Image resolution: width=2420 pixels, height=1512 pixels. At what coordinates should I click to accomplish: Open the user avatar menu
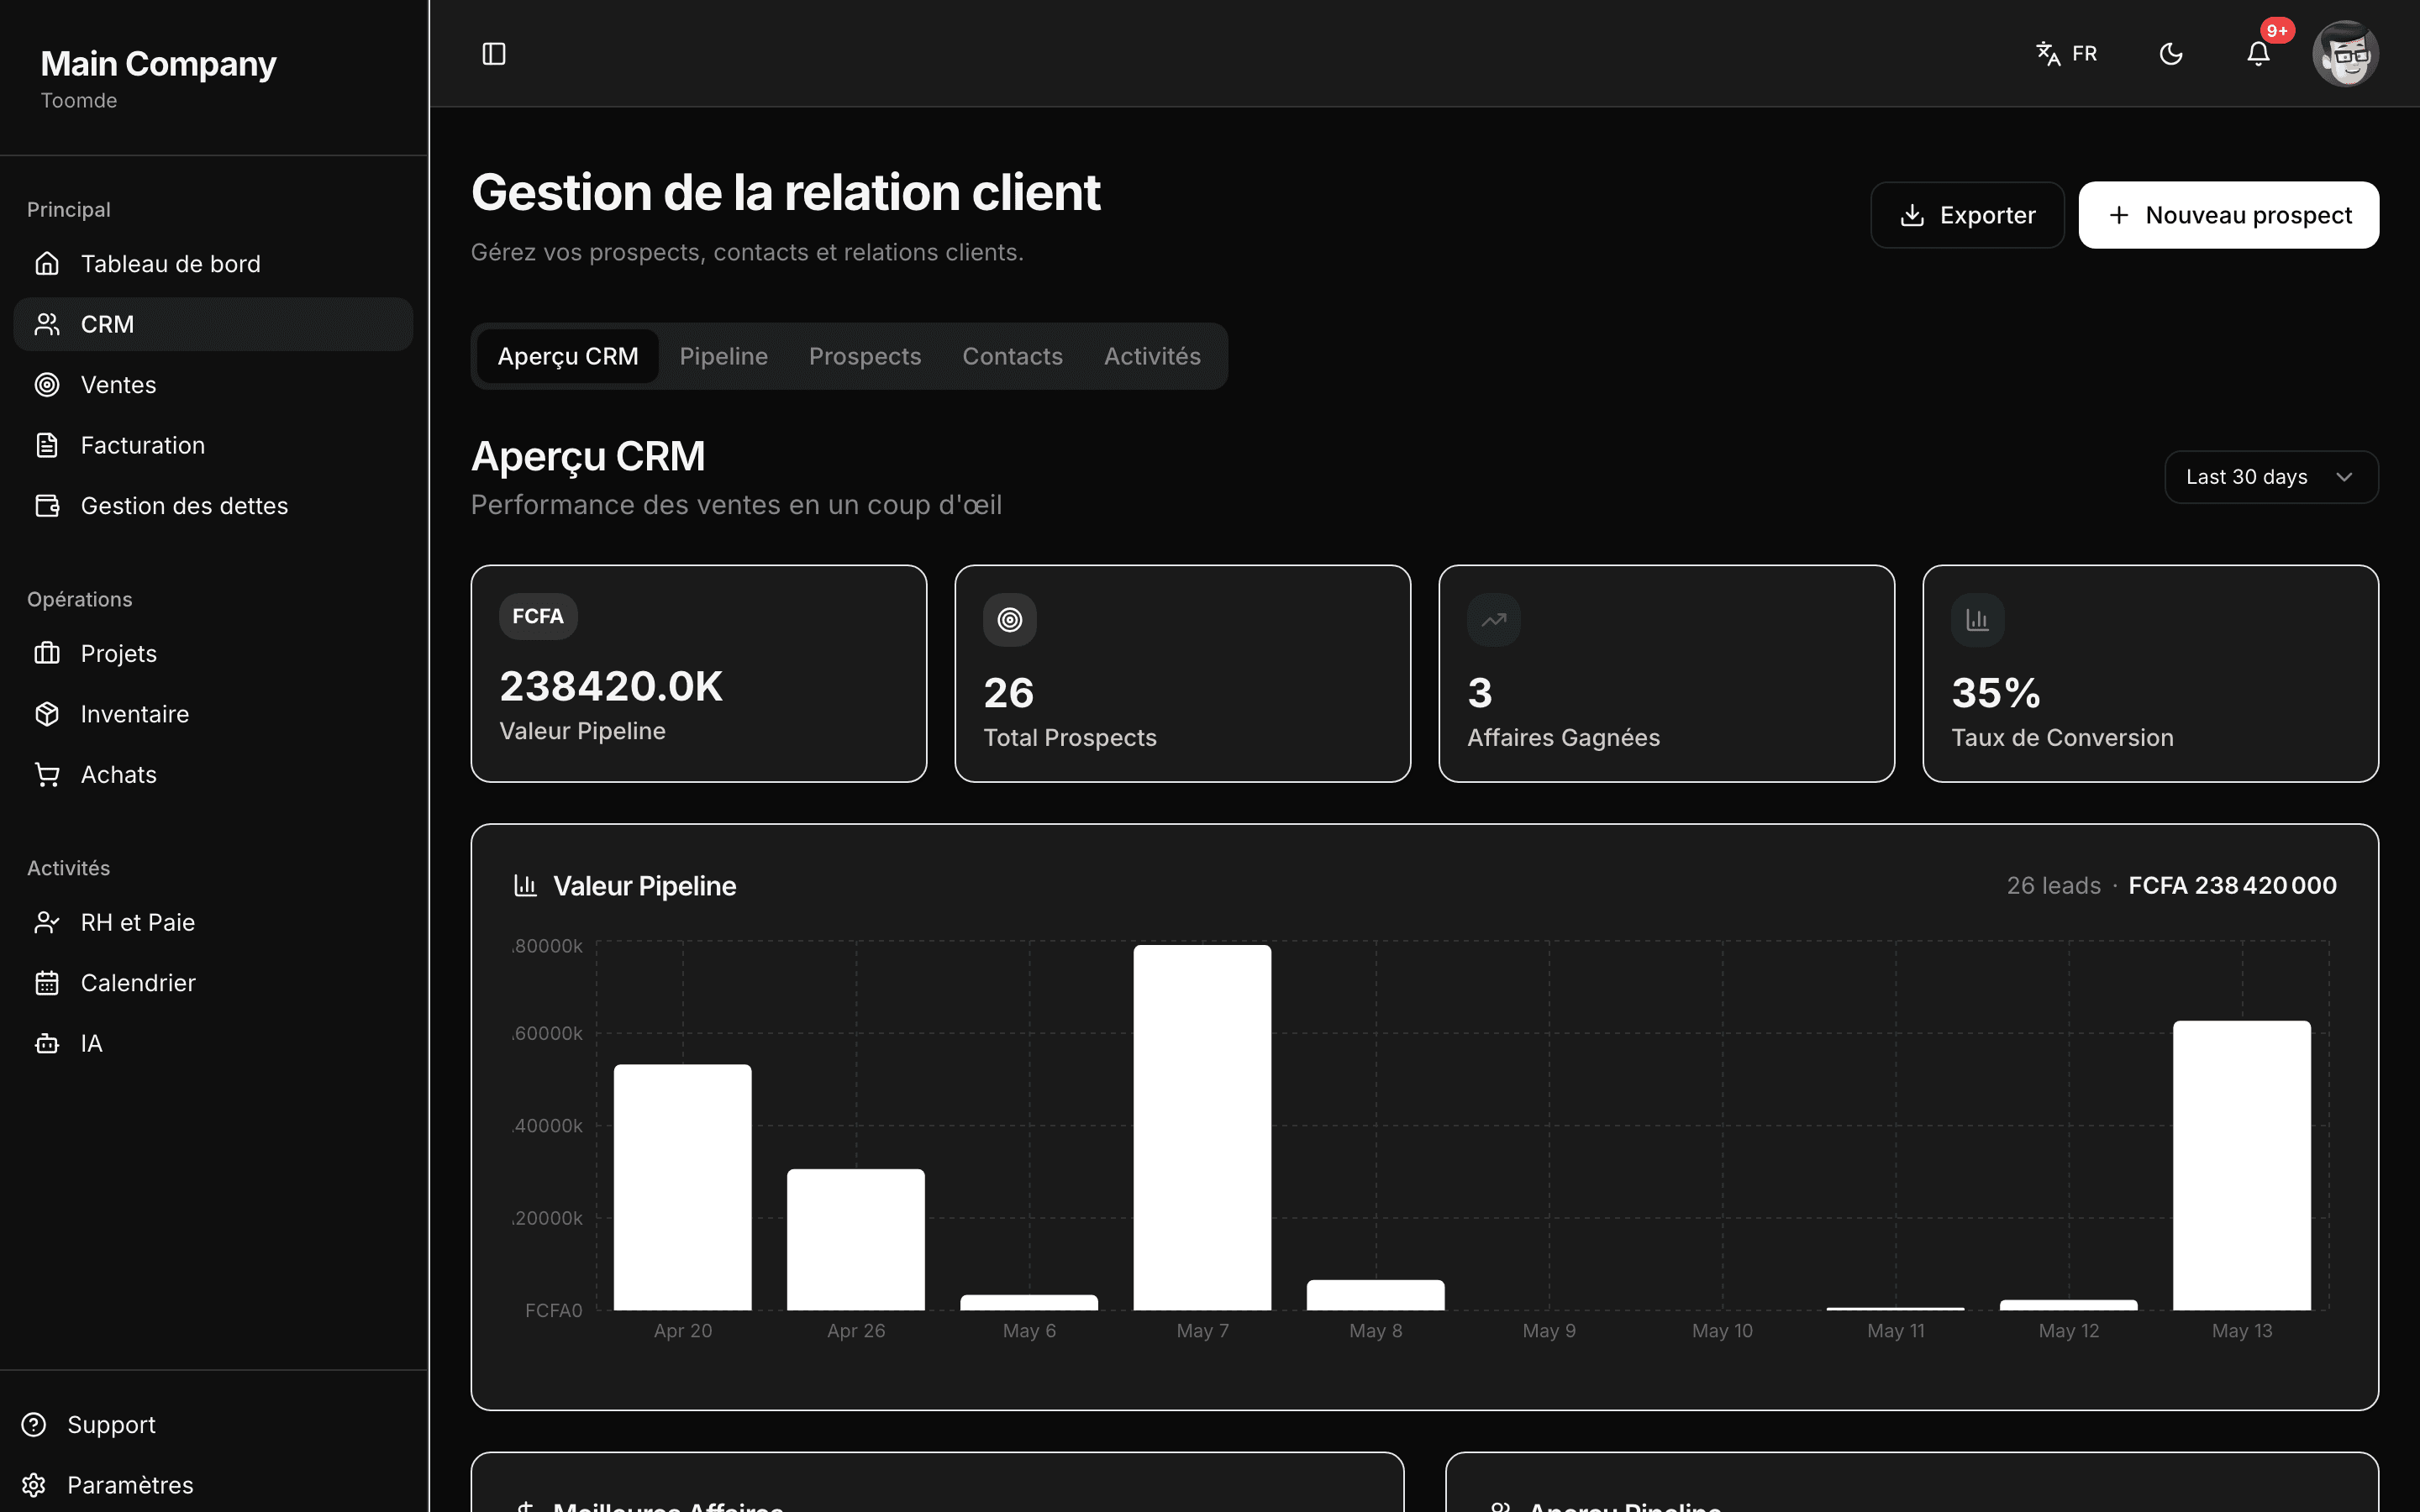[x=2345, y=54]
